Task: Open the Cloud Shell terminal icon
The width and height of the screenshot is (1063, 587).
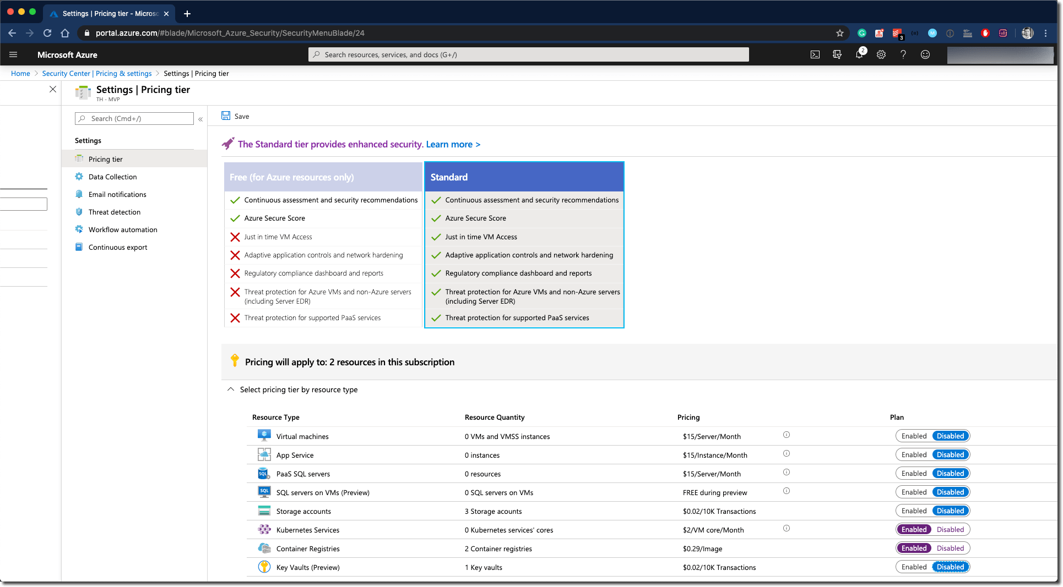Action: pyautogui.click(x=815, y=54)
